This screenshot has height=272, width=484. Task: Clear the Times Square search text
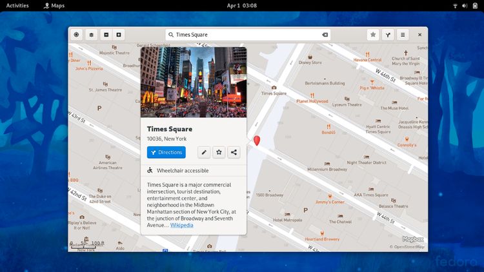point(325,35)
